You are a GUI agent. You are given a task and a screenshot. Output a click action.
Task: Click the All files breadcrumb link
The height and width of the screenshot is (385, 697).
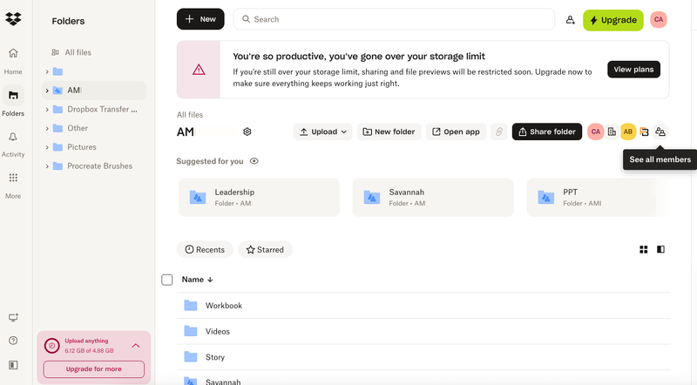(x=190, y=115)
